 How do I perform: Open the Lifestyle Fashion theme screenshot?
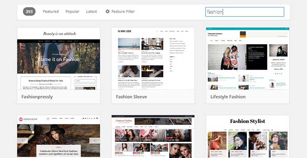248,58
